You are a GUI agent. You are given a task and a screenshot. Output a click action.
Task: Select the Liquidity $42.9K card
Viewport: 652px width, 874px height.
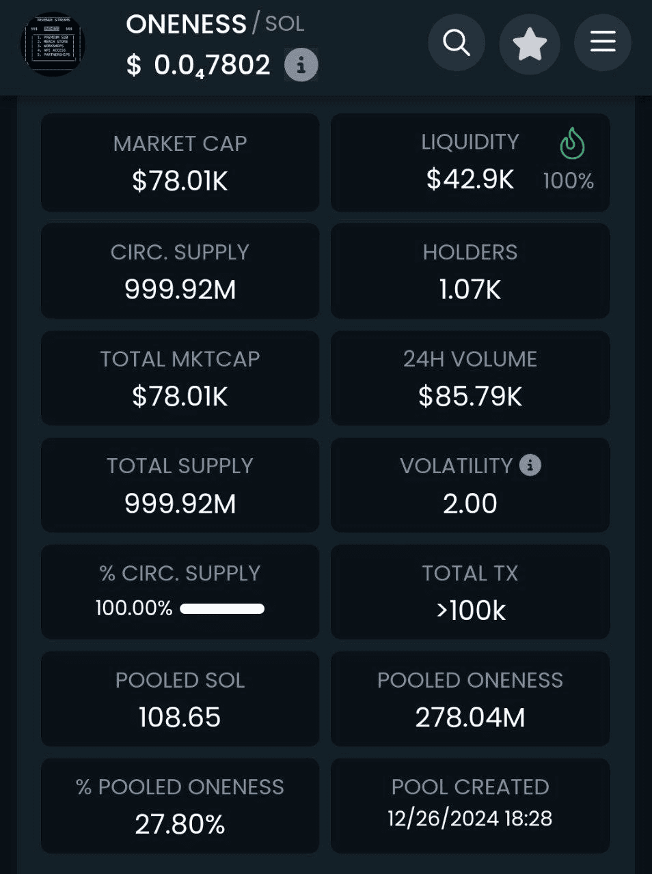470,163
